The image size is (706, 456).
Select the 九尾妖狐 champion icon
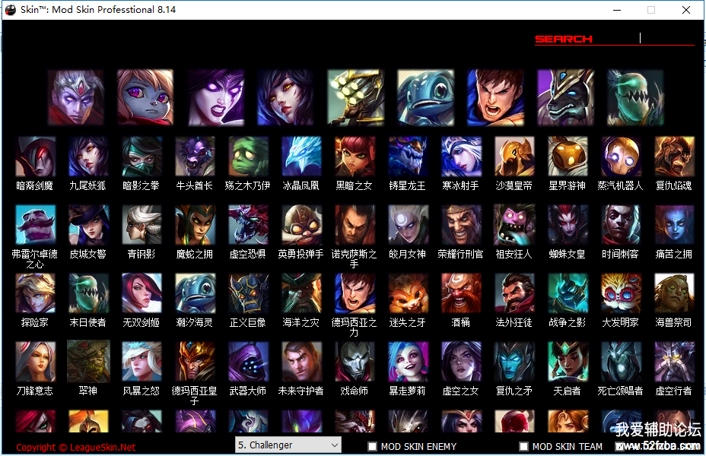tap(88, 157)
